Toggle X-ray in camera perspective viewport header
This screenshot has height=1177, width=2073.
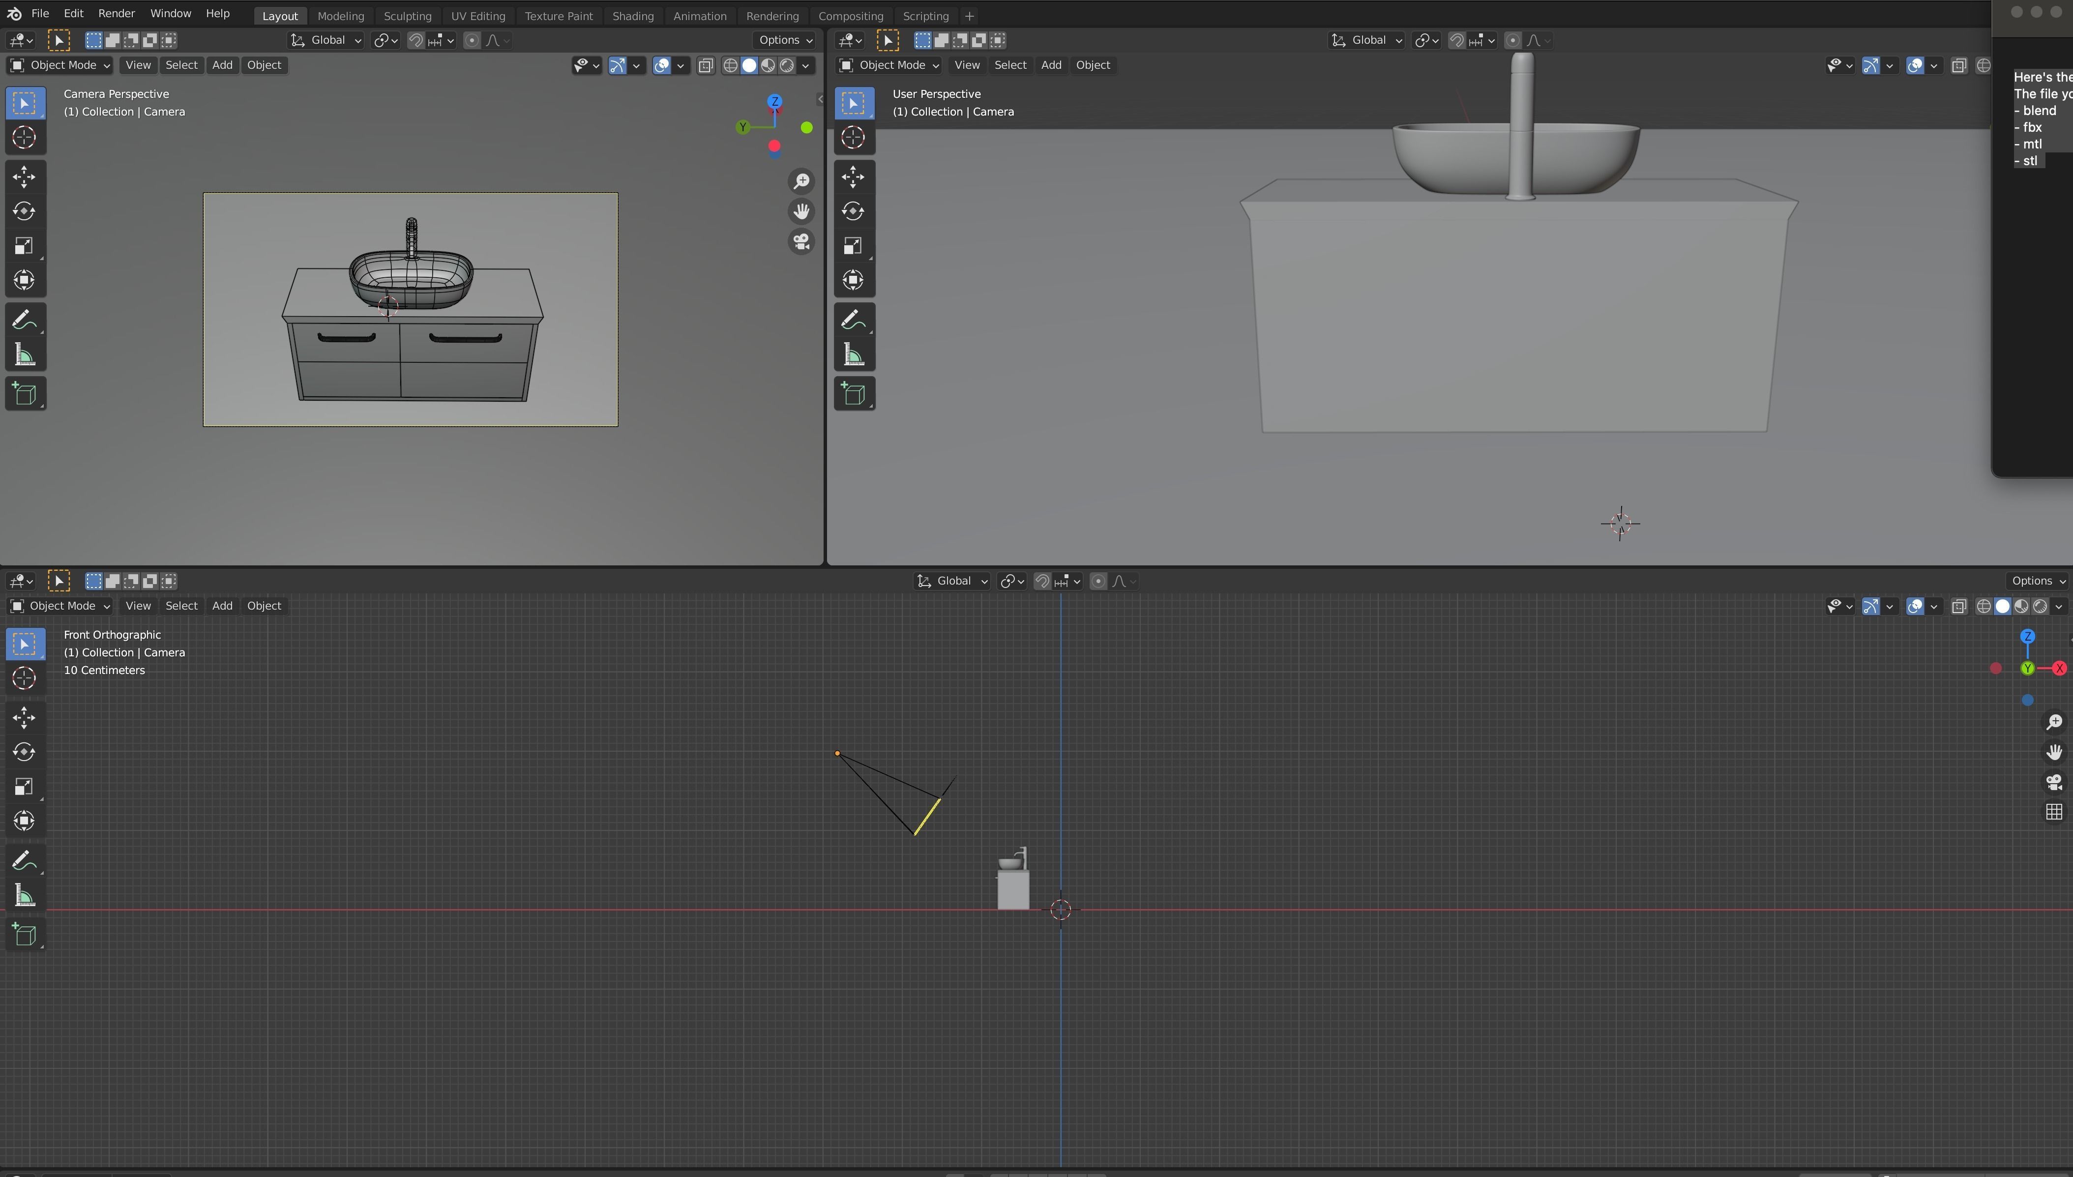click(706, 65)
